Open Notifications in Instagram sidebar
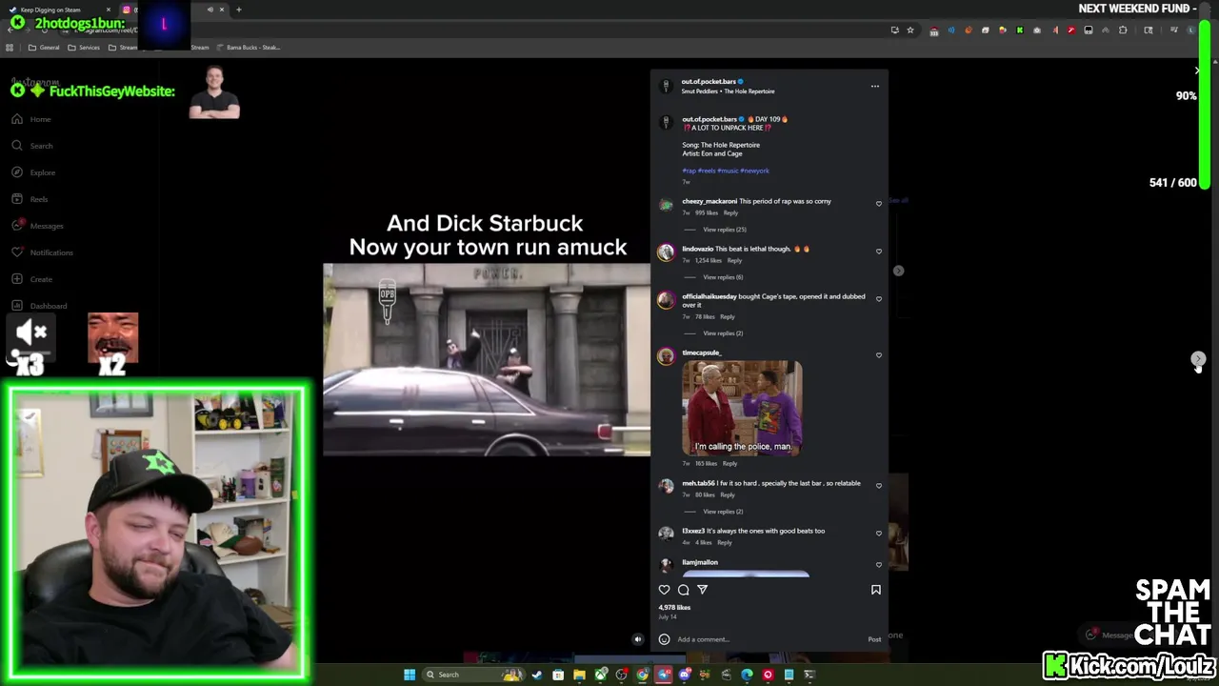1219x686 pixels. [43, 252]
